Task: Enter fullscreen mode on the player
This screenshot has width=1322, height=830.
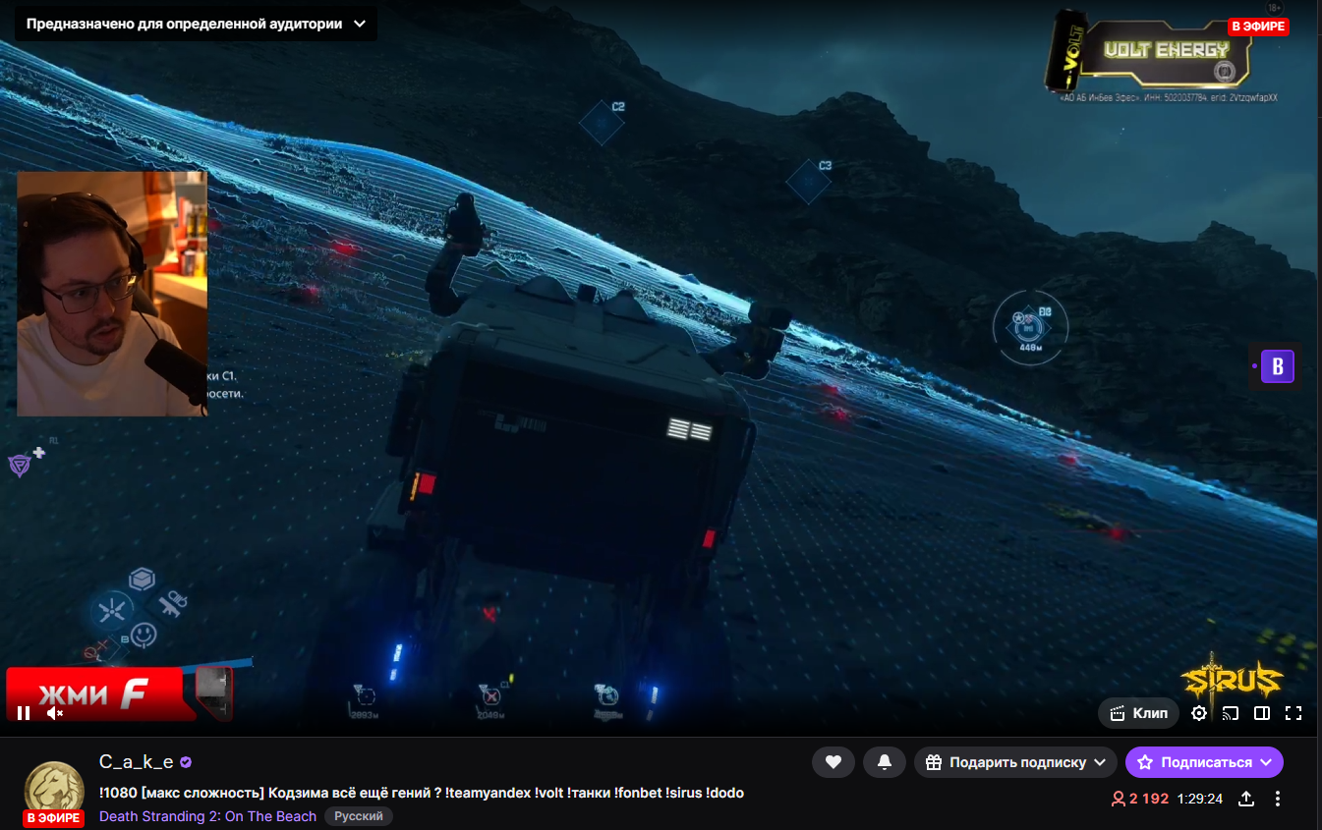Action: (x=1293, y=713)
